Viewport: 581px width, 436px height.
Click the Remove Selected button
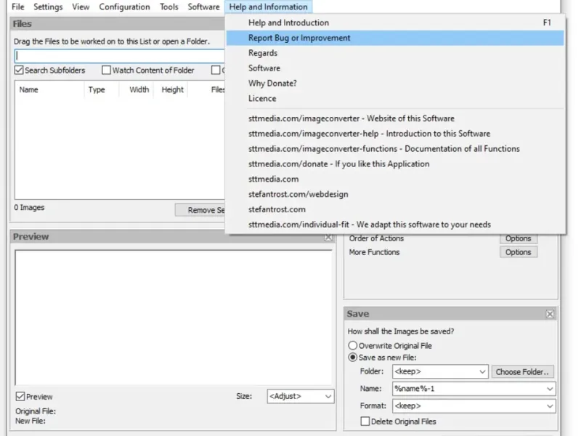coord(200,210)
